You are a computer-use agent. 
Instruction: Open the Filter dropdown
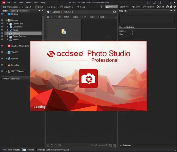tap(67, 17)
